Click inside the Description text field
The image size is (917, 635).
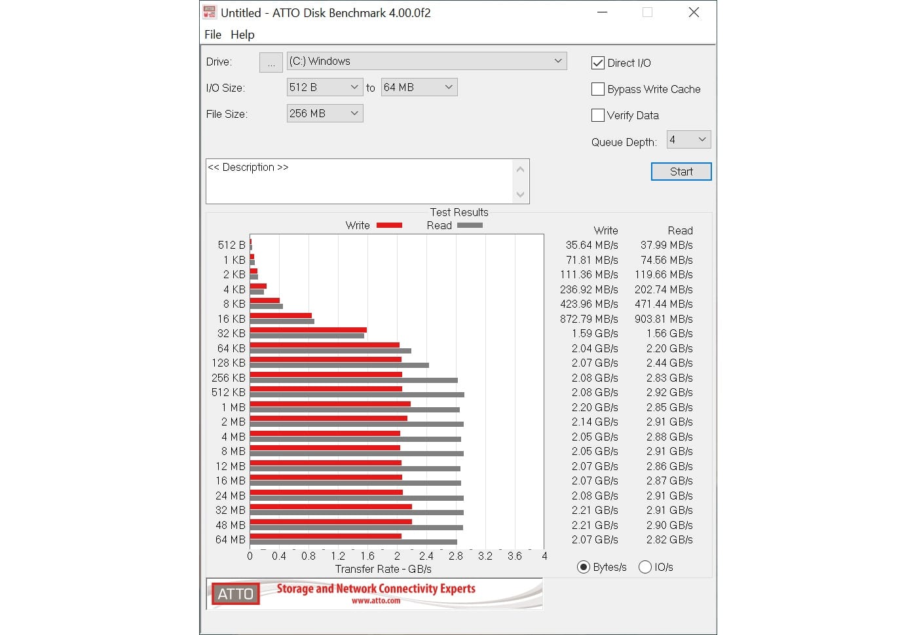pyautogui.click(x=360, y=181)
